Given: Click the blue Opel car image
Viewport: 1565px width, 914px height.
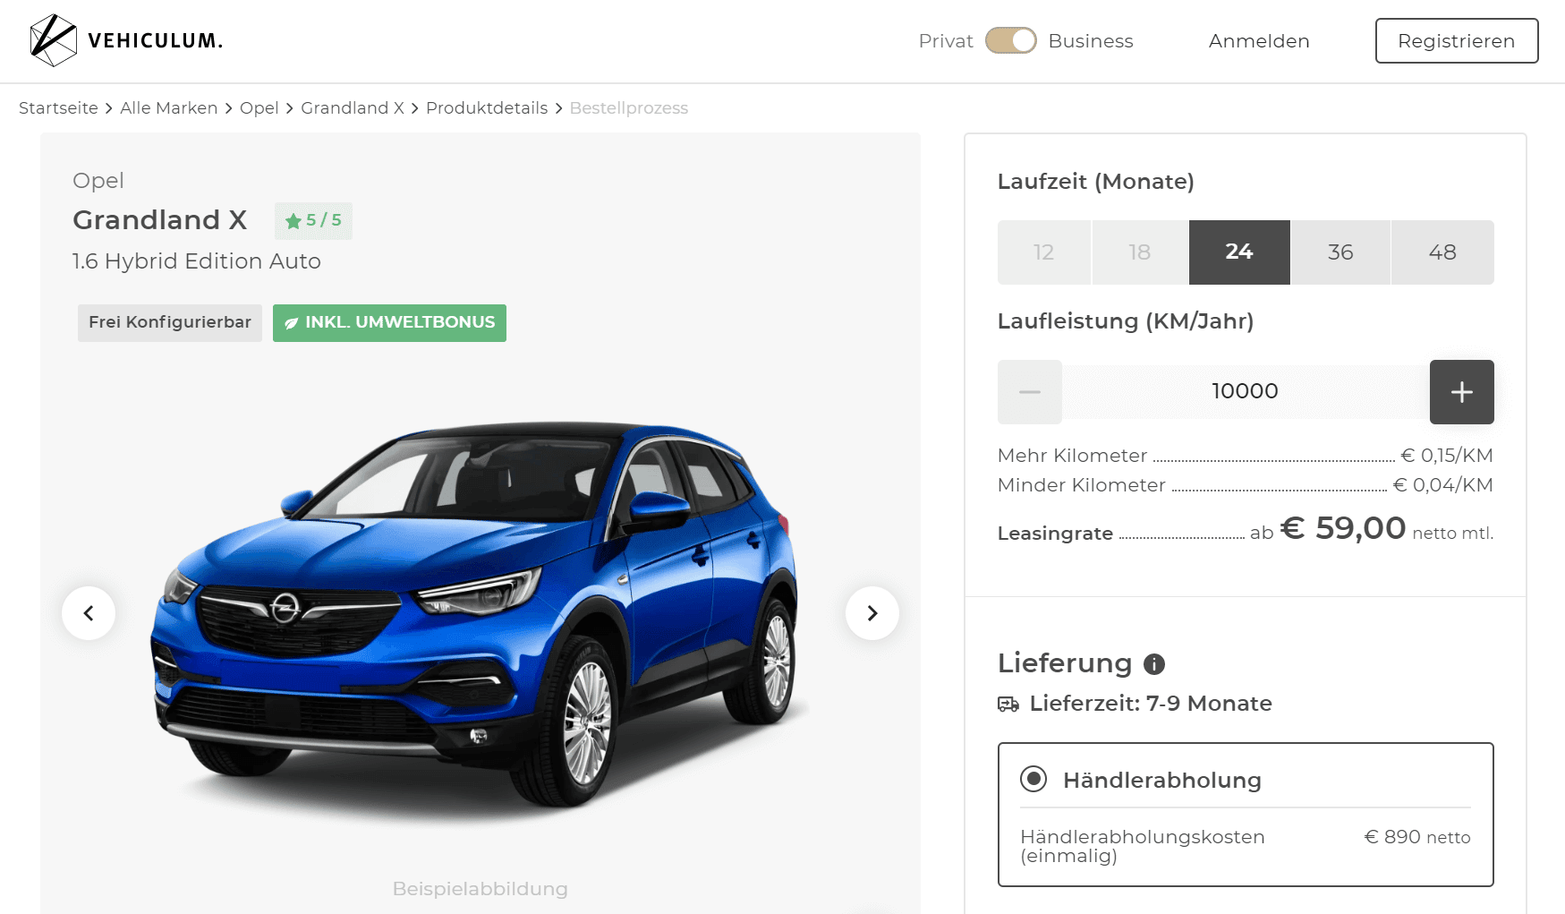Looking at the screenshot, I should pos(474,613).
